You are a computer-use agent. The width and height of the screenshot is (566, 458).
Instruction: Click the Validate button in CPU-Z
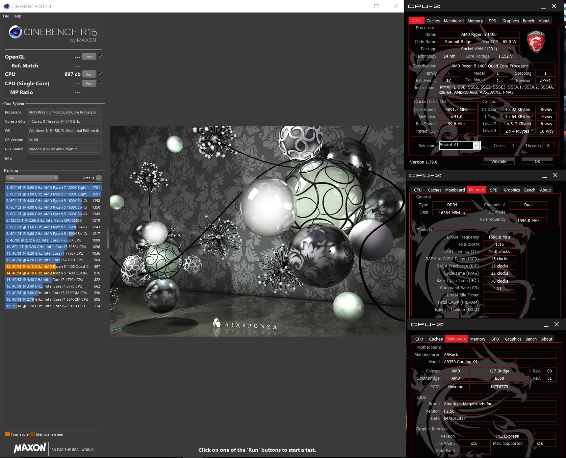click(x=499, y=161)
